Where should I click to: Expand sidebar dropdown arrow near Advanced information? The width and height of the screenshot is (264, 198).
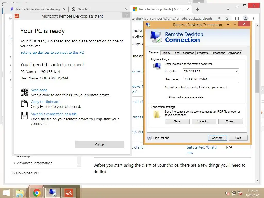coord(79,164)
